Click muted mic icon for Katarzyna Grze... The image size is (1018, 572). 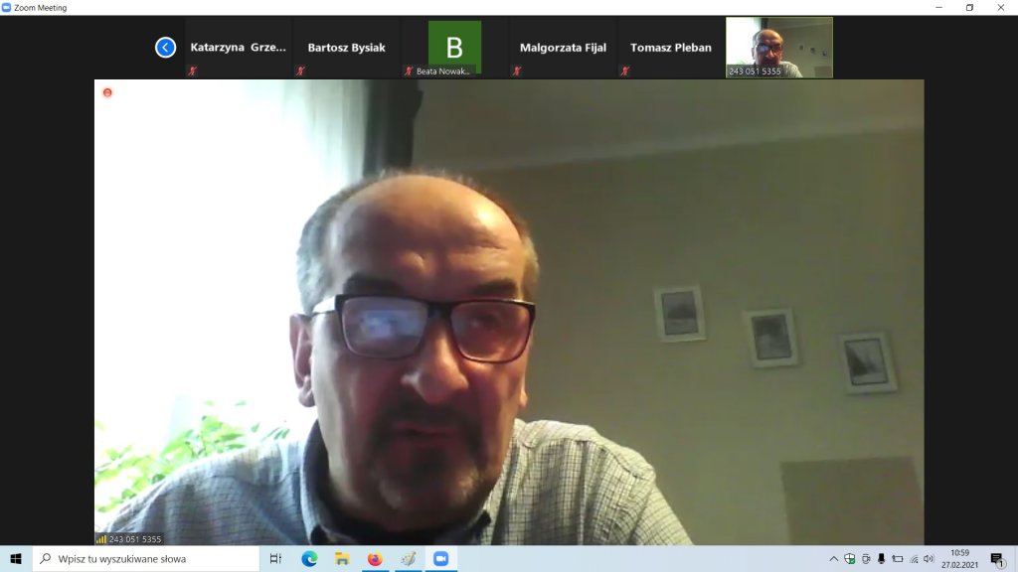click(x=192, y=71)
